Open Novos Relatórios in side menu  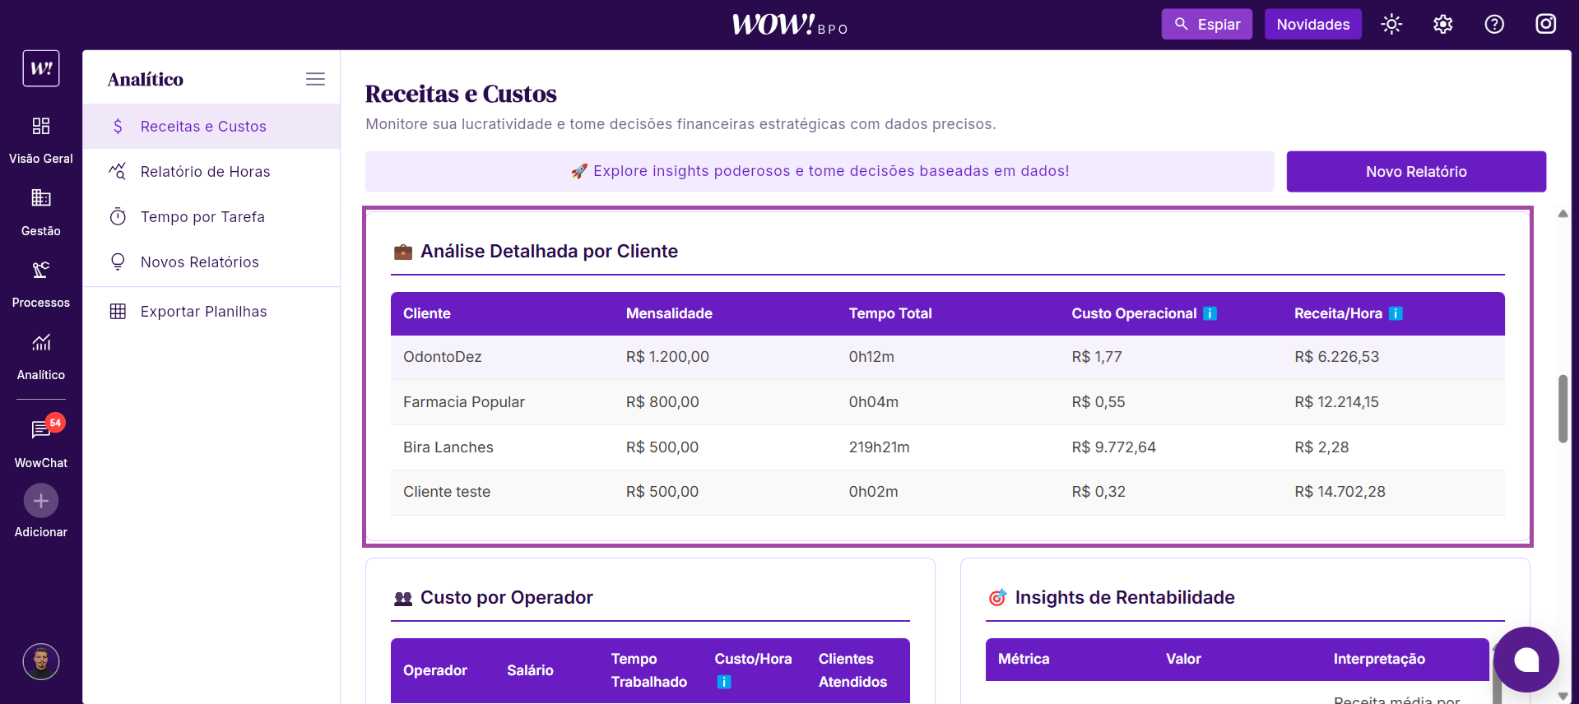(x=199, y=262)
